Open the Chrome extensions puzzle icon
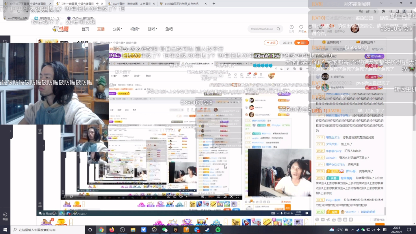Viewport: 416px width, 234px height. click(x=383, y=11)
